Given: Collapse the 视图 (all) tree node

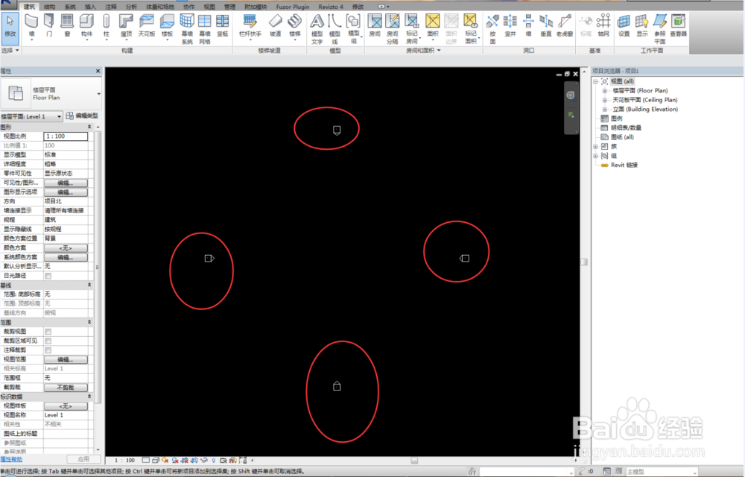Looking at the screenshot, I should [595, 82].
